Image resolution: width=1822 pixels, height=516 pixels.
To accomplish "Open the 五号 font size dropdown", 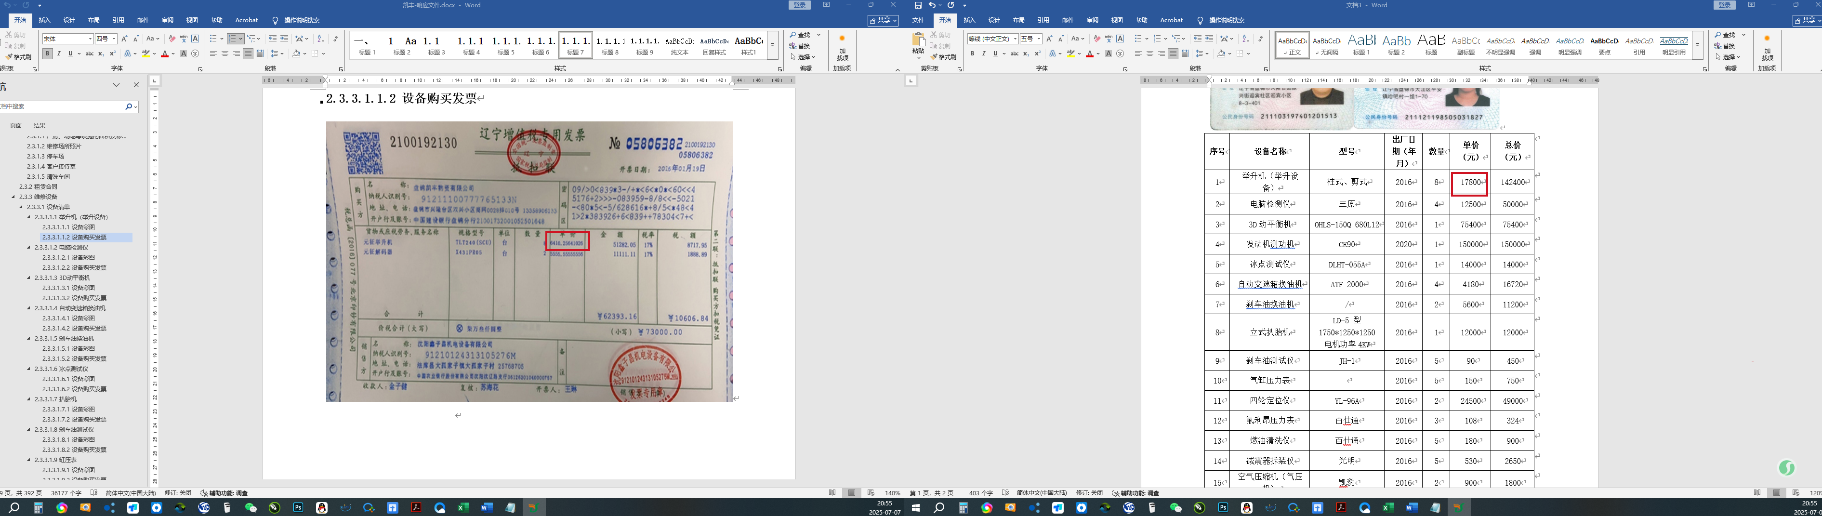I will click(x=1039, y=39).
